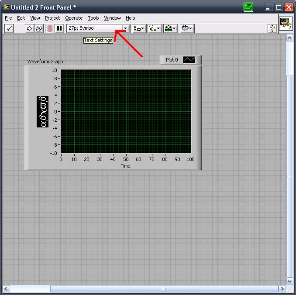
Task: Click the y-axis minimum value -10
Action: tap(53, 153)
